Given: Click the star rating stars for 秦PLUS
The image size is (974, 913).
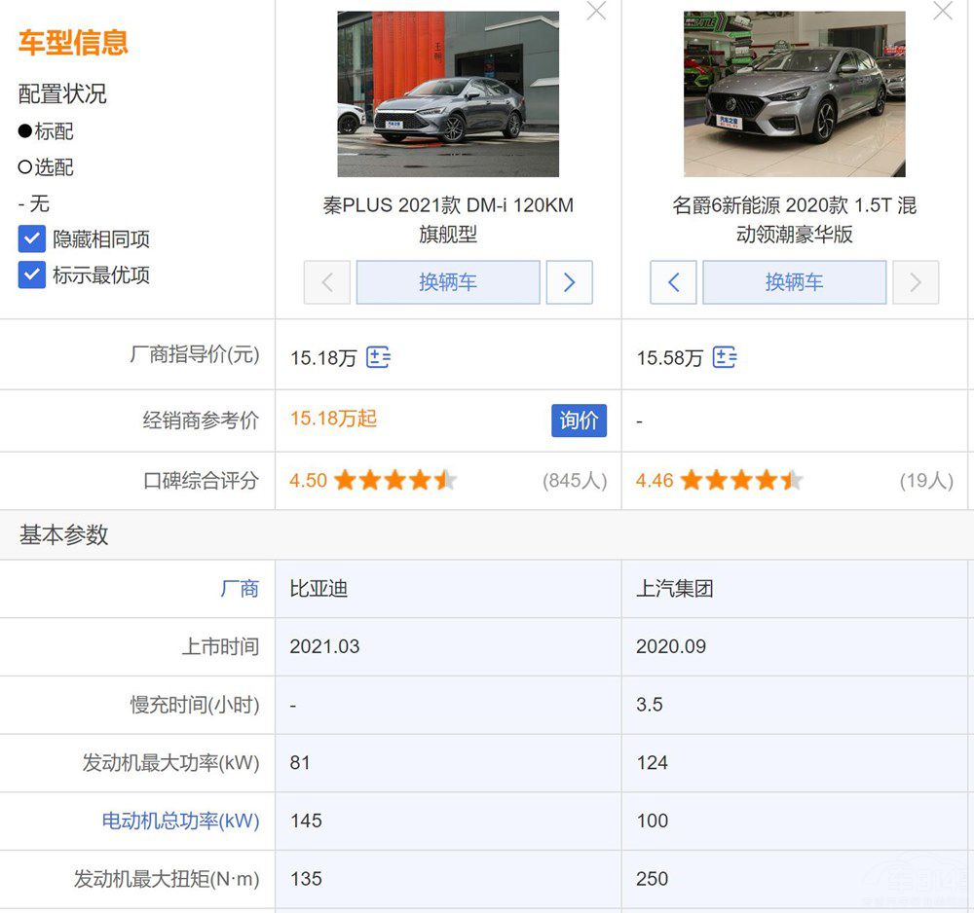Looking at the screenshot, I should coord(393,480).
